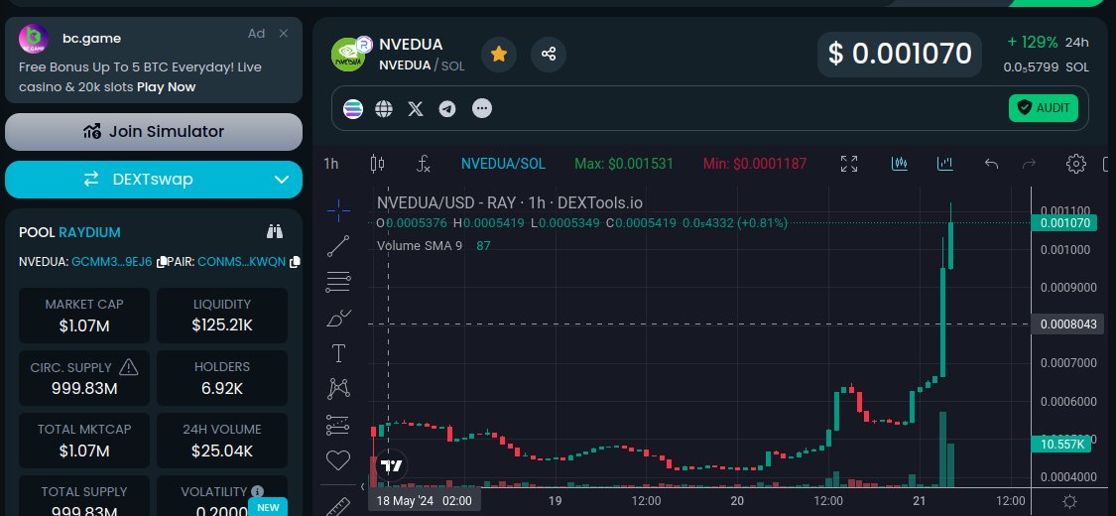Open the indicators fx menu
Image resolution: width=1116 pixels, height=516 pixels.
(x=424, y=164)
